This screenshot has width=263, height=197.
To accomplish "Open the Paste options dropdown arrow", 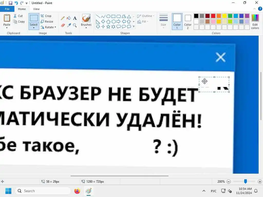I will click(7, 28).
